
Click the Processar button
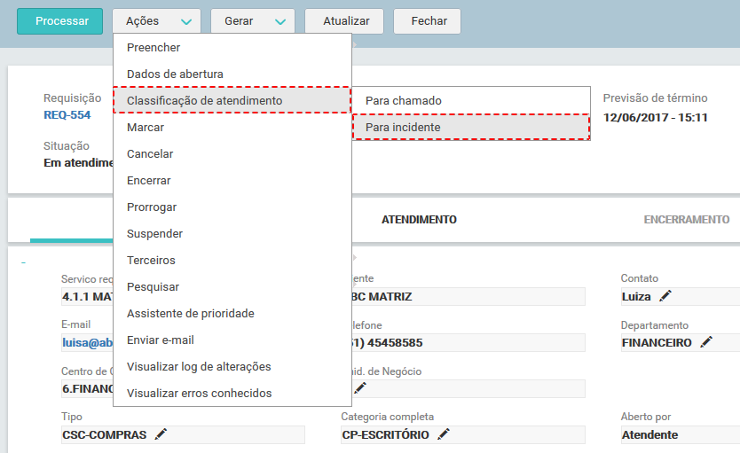[x=60, y=21]
